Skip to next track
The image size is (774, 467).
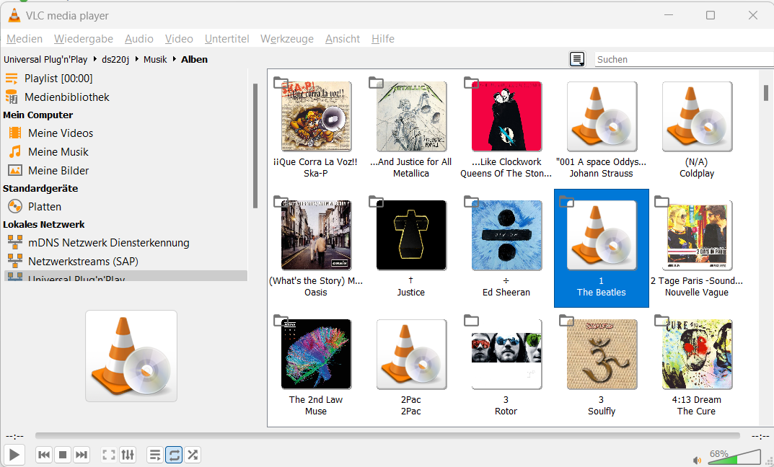(82, 455)
